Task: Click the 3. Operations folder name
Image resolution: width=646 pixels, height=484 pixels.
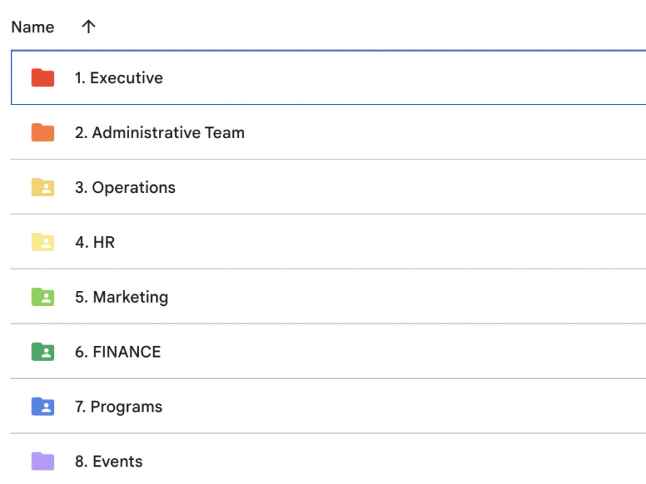Action: coord(125,188)
